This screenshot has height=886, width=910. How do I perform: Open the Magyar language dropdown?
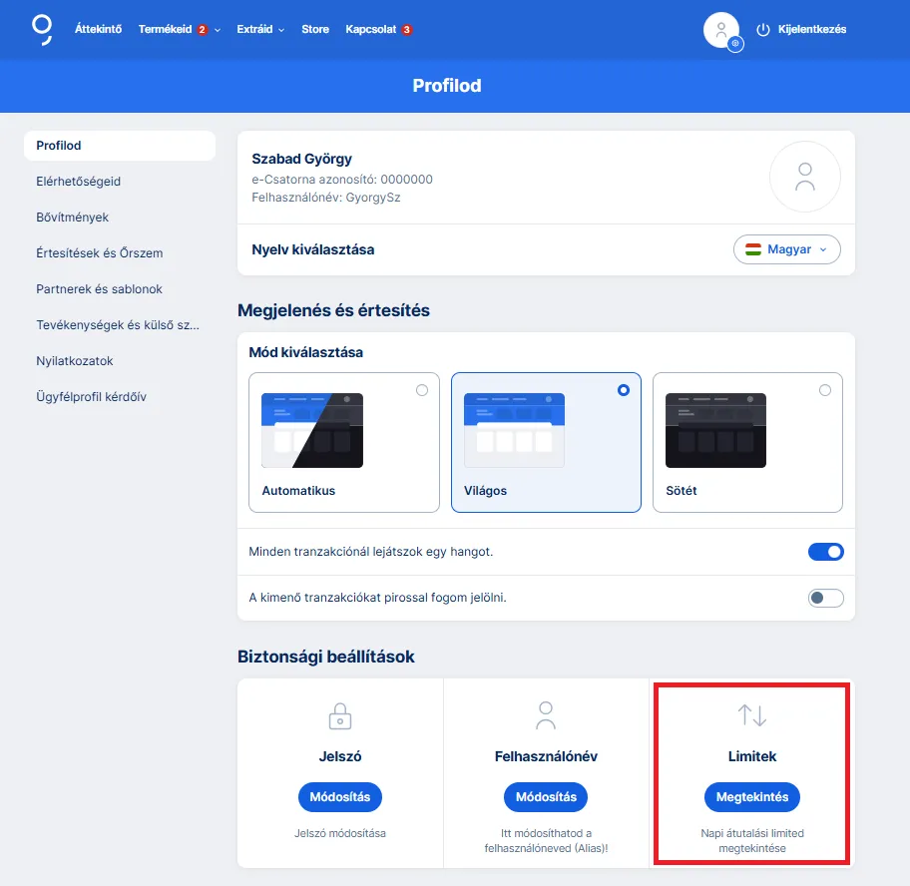[786, 249]
